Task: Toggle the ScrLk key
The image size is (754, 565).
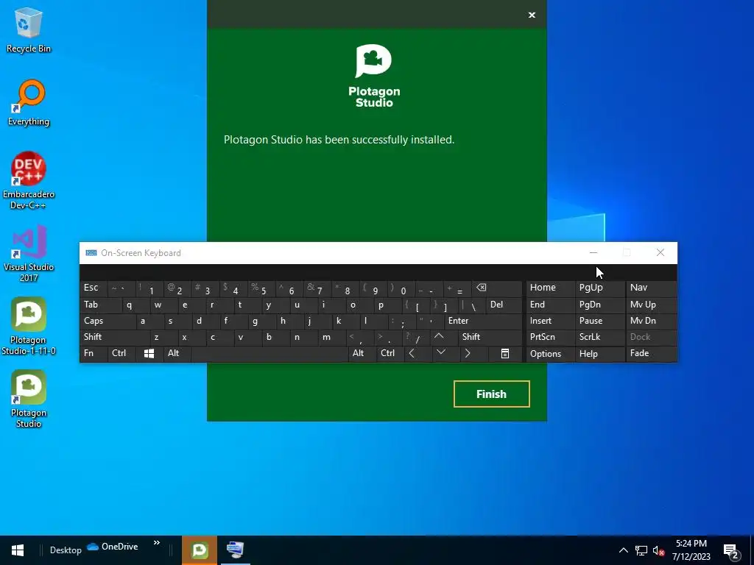Action: 599,337
